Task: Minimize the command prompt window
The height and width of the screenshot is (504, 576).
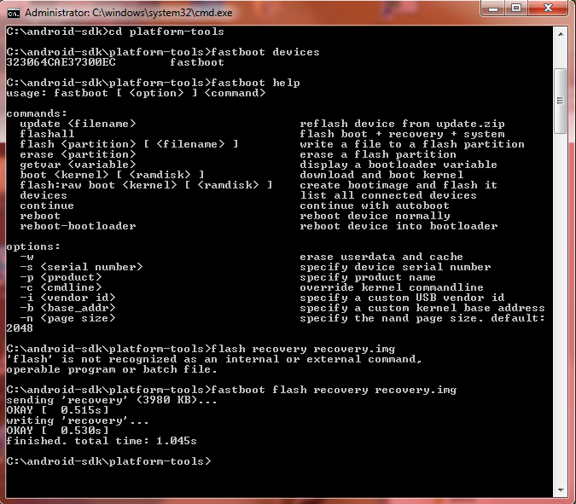Action: coord(493,9)
